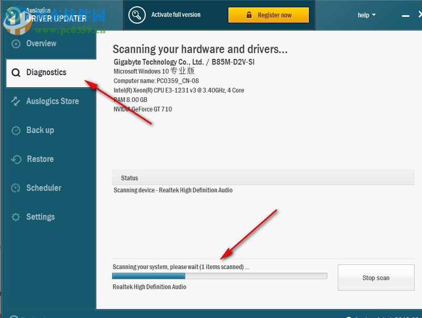422x318 pixels.
Task: Click the Register now button
Action: 268,15
